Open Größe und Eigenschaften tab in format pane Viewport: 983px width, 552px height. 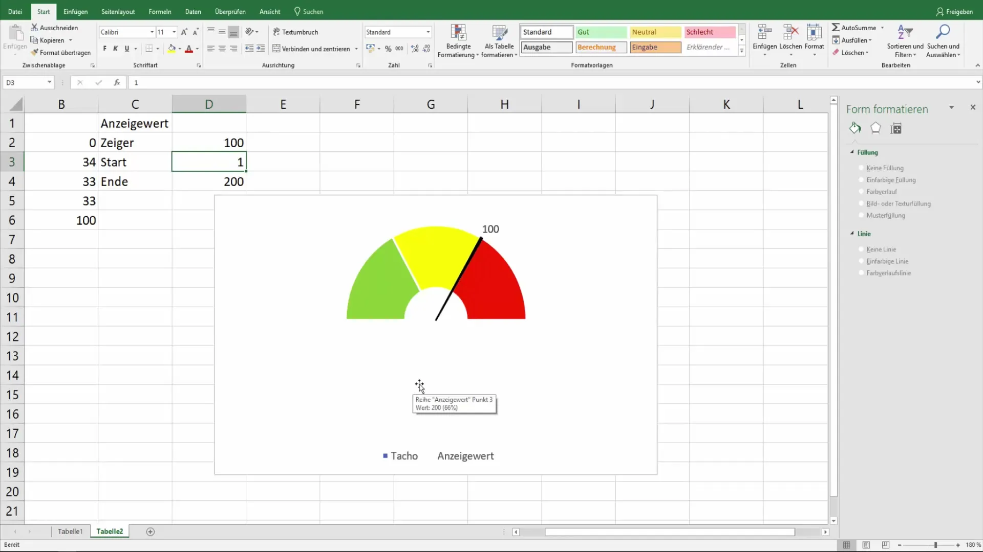(x=896, y=128)
